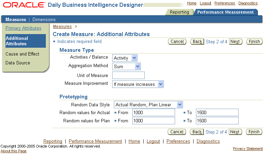Open Preferences in the top header

coord(225,3)
